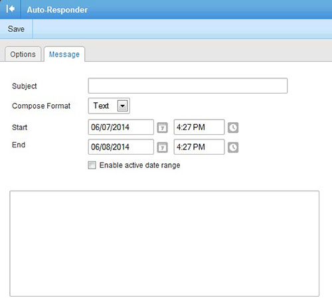Select the Text compose format combo box
The height and width of the screenshot is (308, 332).
click(x=109, y=106)
